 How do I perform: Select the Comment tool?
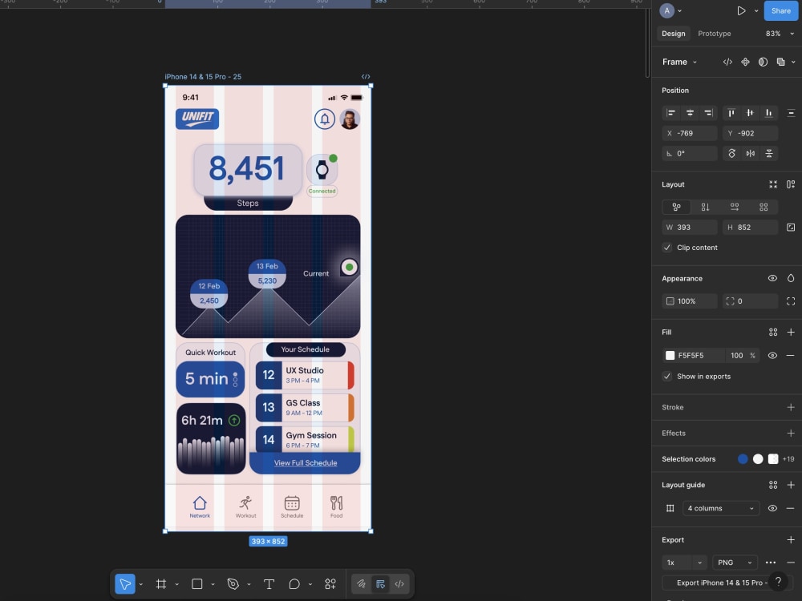294,583
